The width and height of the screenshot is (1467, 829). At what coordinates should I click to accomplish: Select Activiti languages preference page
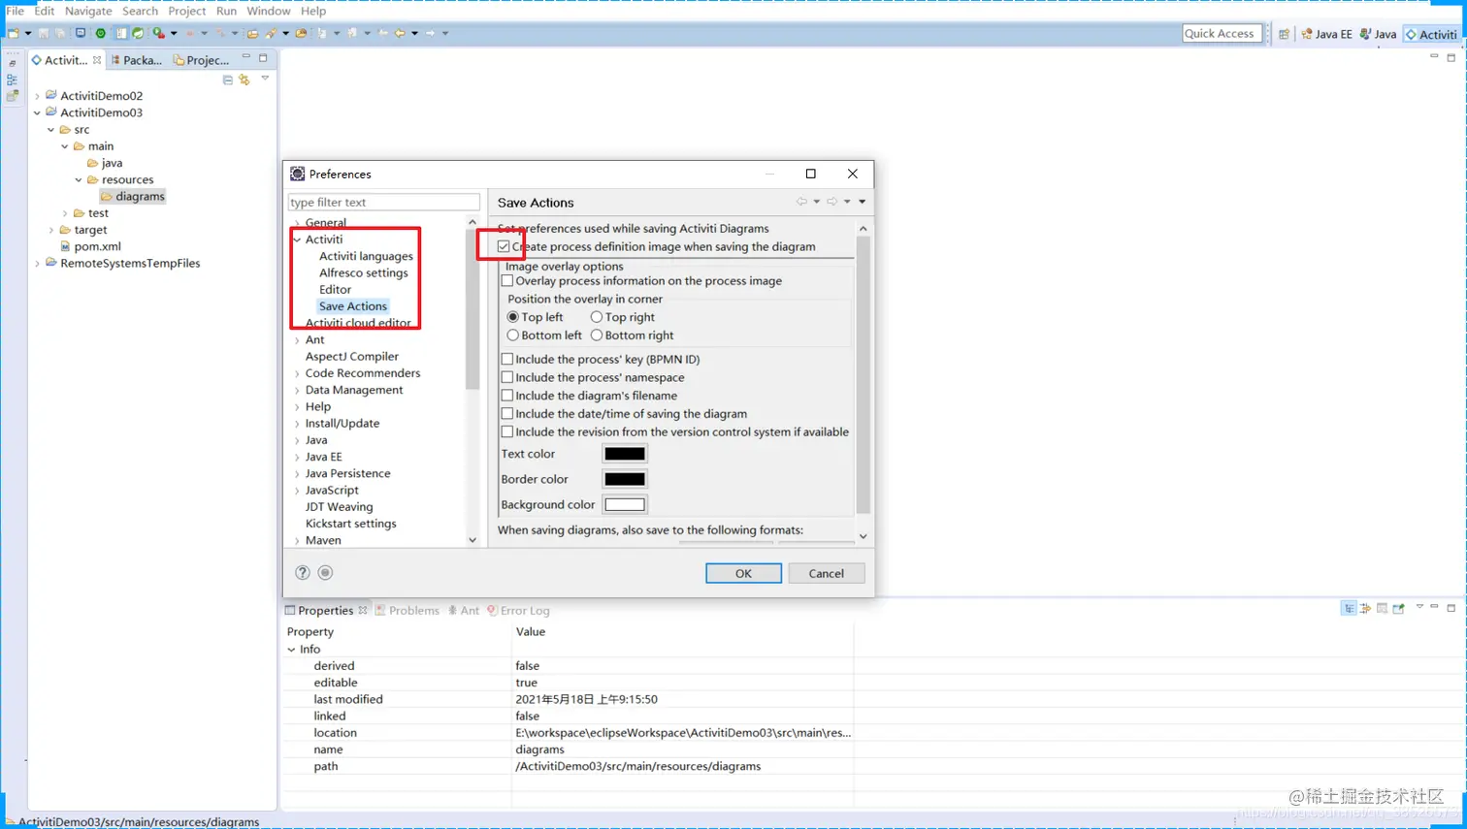pyautogui.click(x=366, y=256)
